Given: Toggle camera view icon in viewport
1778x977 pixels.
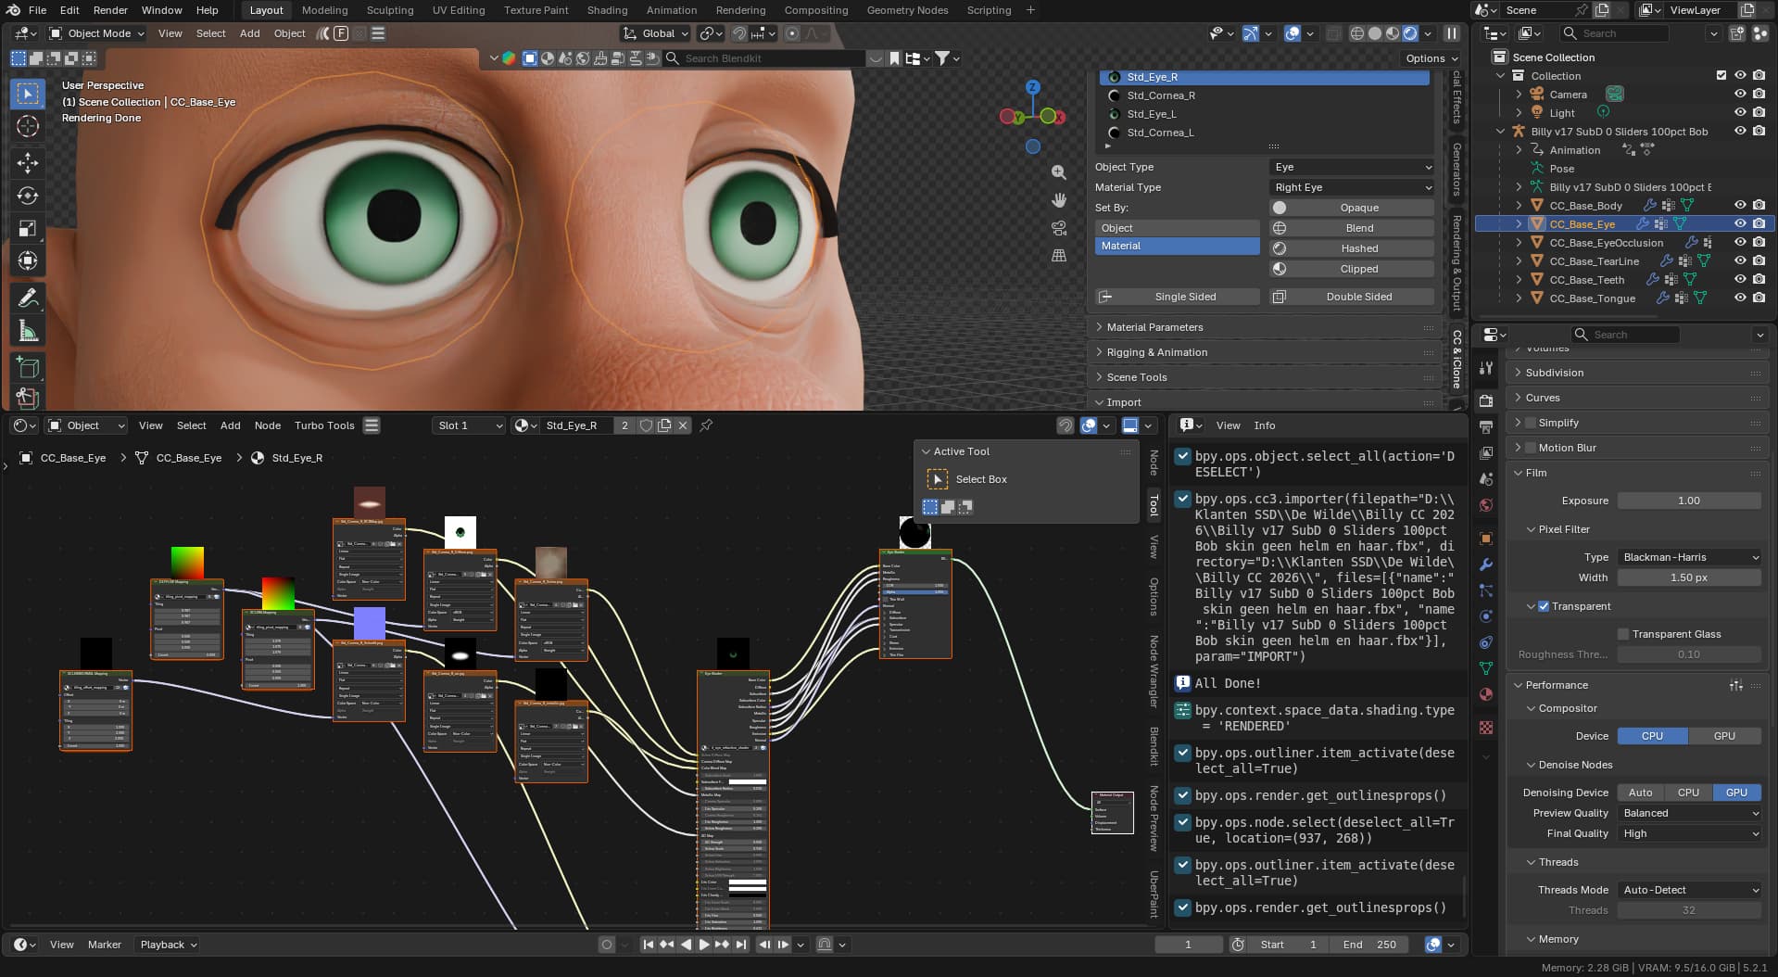Looking at the screenshot, I should [x=1059, y=228].
